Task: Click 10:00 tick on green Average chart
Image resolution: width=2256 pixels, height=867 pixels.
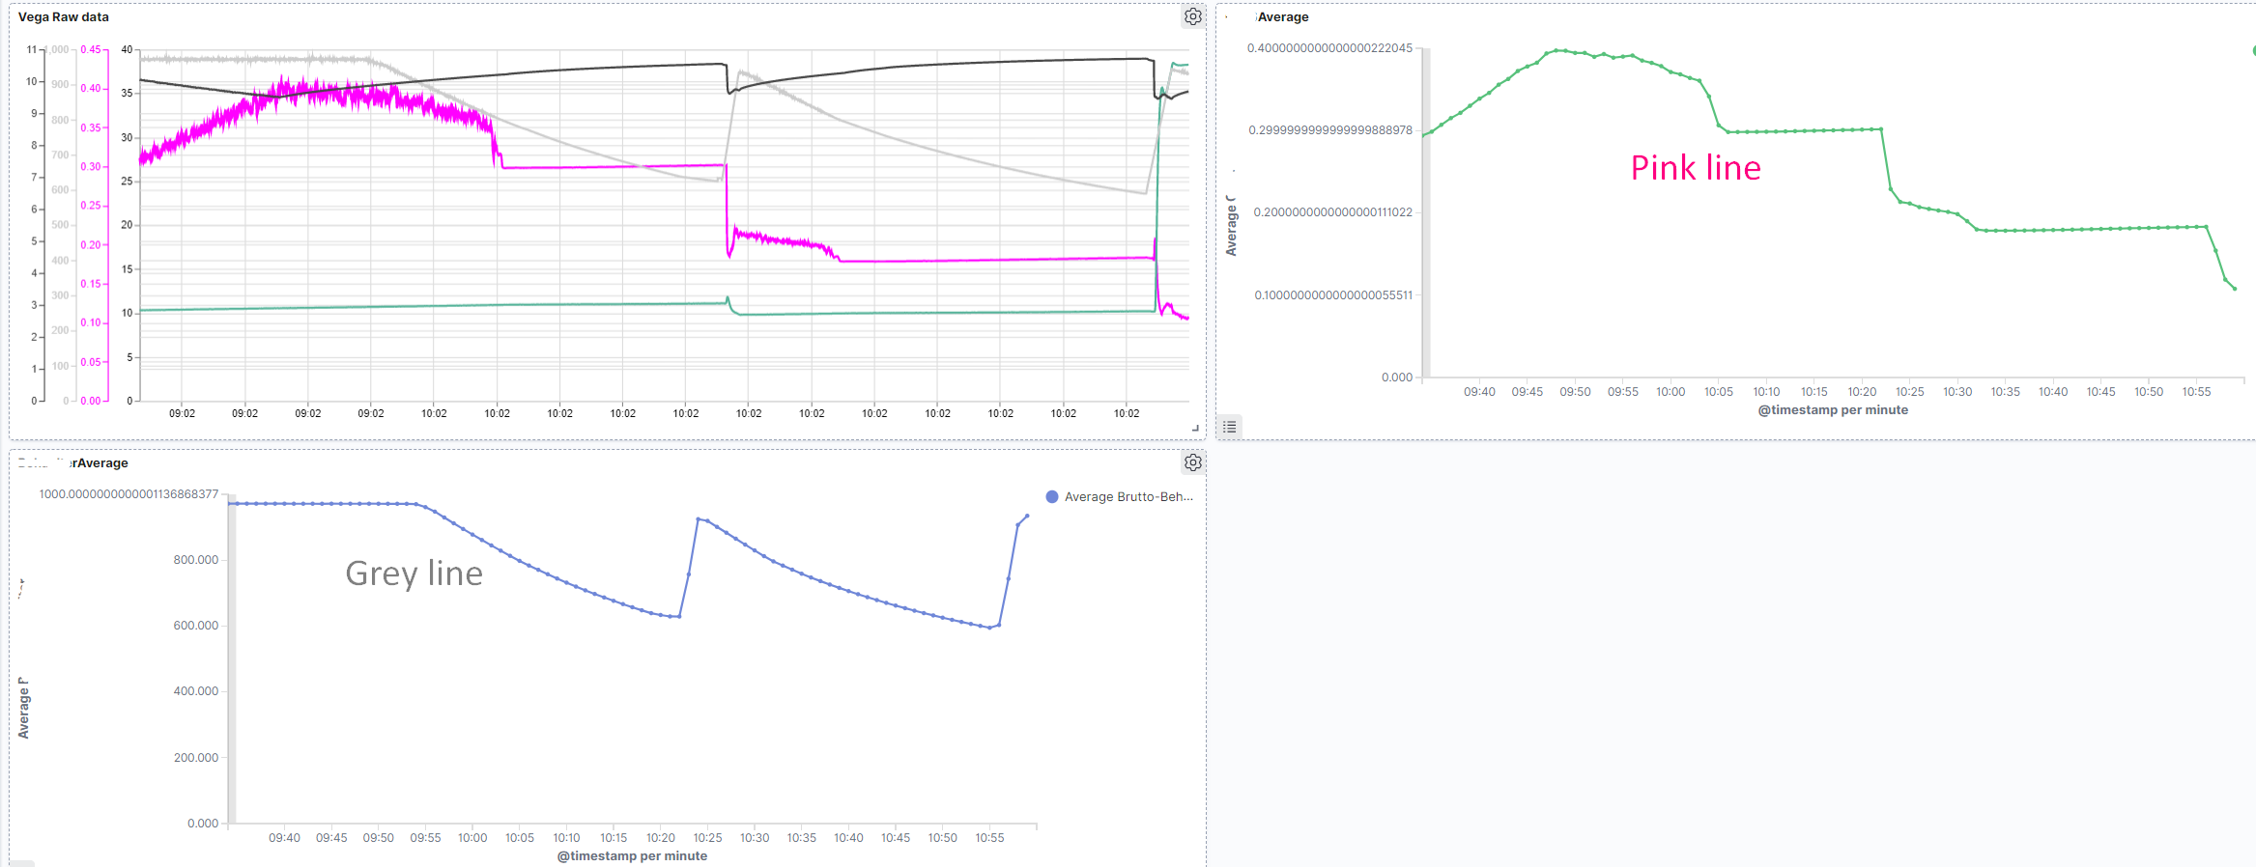Action: (x=1671, y=391)
